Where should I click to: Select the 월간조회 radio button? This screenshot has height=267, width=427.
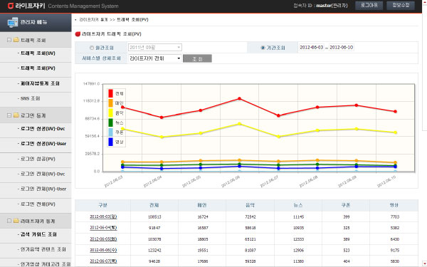tap(92, 48)
